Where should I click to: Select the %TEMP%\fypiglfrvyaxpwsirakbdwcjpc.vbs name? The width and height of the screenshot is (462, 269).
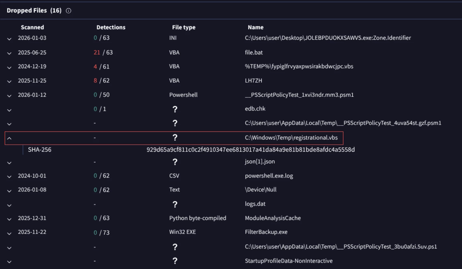coord(299,66)
